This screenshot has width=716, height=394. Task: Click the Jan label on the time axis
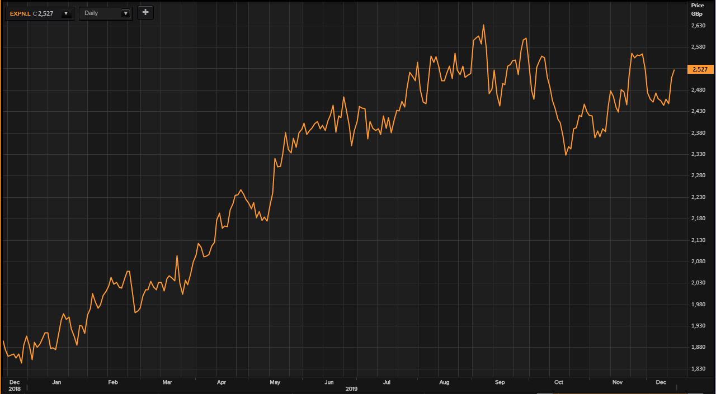point(56,383)
